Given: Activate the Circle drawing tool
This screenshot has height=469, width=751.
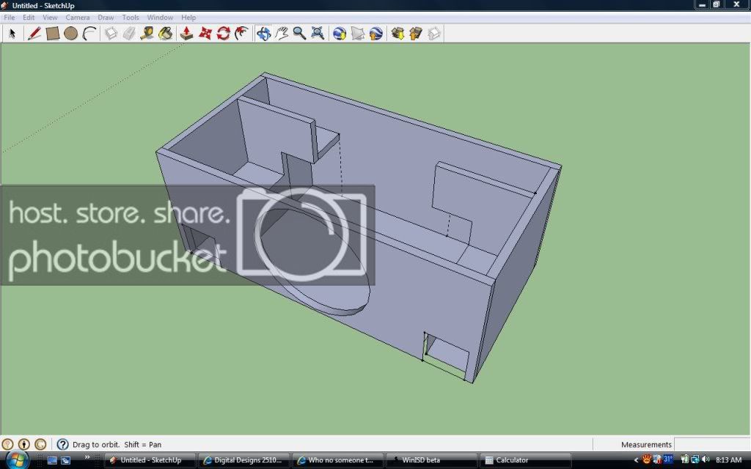Looking at the screenshot, I should (71, 34).
